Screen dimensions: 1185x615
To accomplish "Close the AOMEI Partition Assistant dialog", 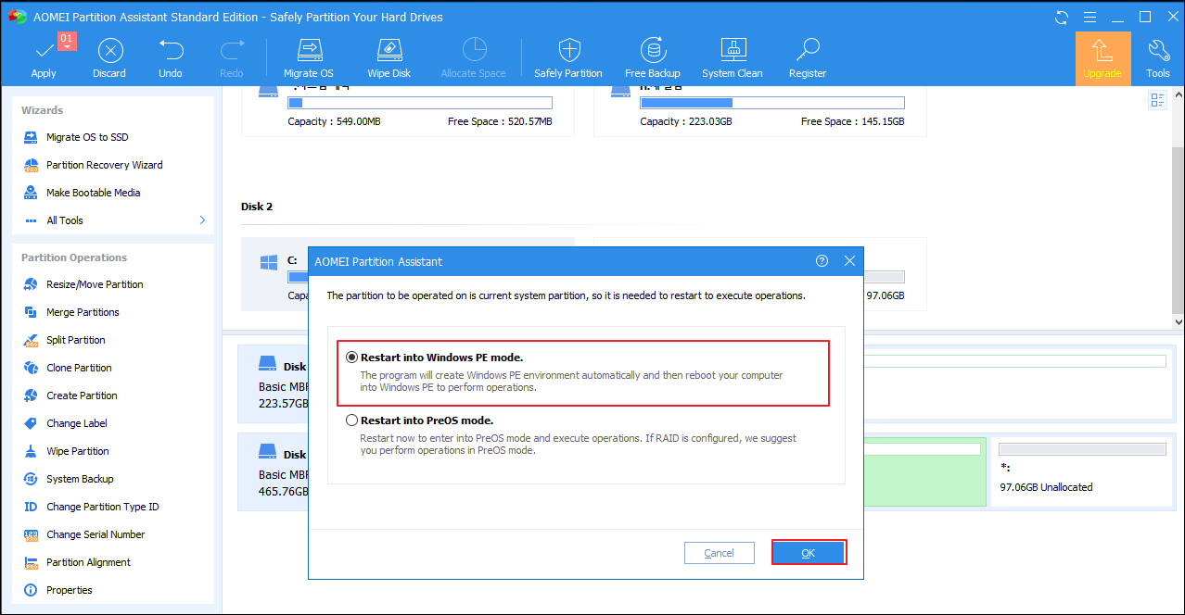I will point(849,261).
